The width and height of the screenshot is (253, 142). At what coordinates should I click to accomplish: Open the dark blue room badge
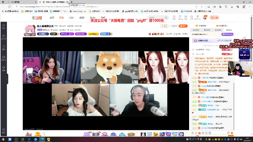coord(43,34)
